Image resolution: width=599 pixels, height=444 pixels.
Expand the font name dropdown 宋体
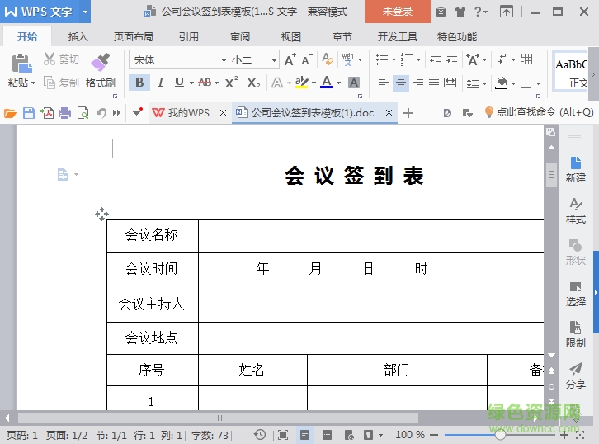[x=224, y=60]
